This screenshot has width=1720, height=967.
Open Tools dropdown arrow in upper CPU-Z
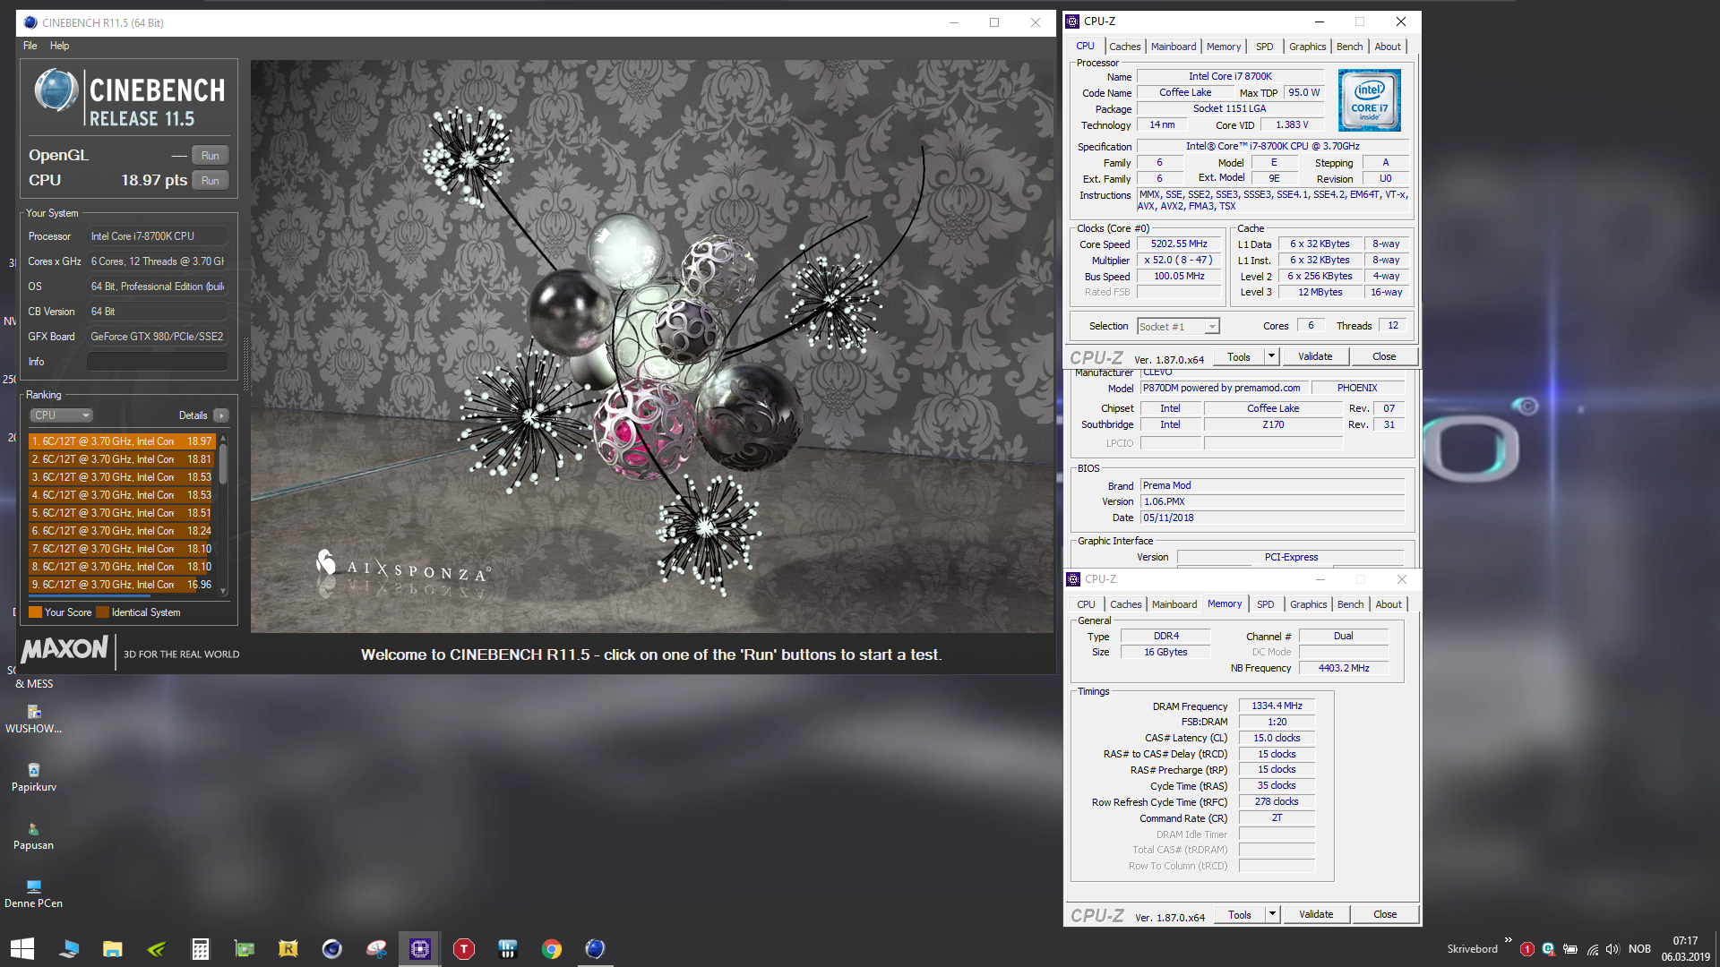pos(1271,356)
